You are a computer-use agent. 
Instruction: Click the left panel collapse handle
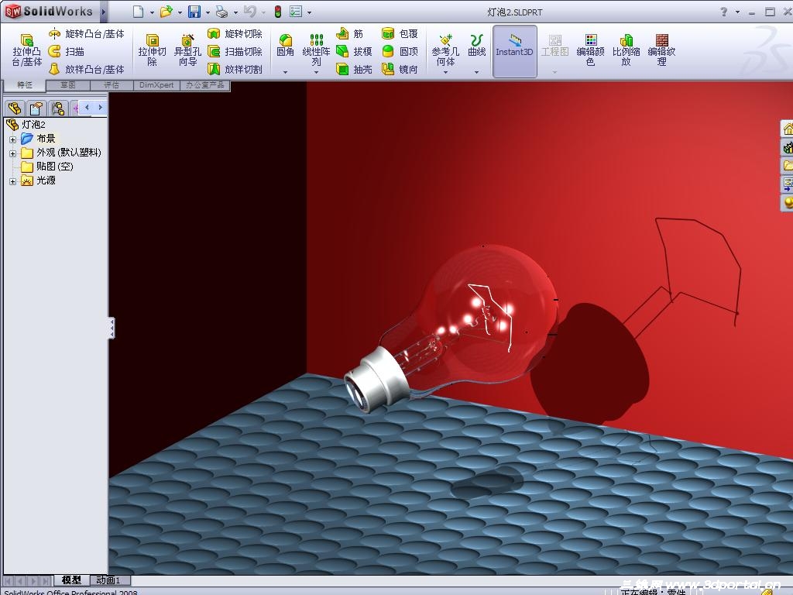[112, 328]
